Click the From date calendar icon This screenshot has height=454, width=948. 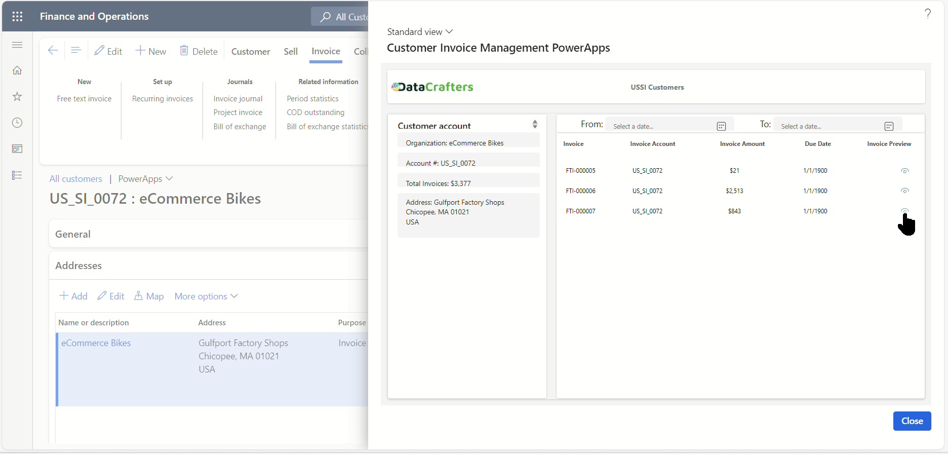721,126
